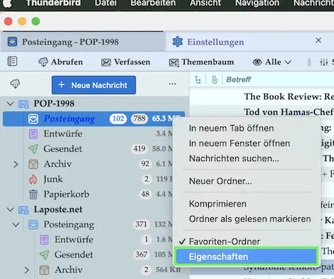Select Eigenschaften in the context menu
This screenshot has height=279, width=334.
pyautogui.click(x=247, y=256)
